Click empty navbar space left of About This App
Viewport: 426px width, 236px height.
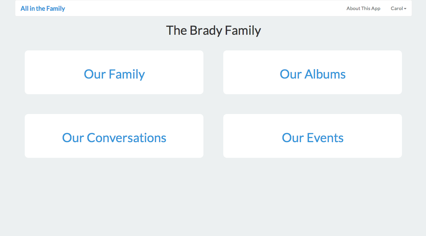click(209, 8)
